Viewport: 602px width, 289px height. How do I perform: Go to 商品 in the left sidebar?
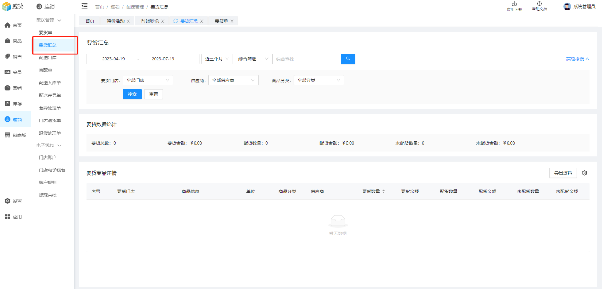tap(14, 41)
